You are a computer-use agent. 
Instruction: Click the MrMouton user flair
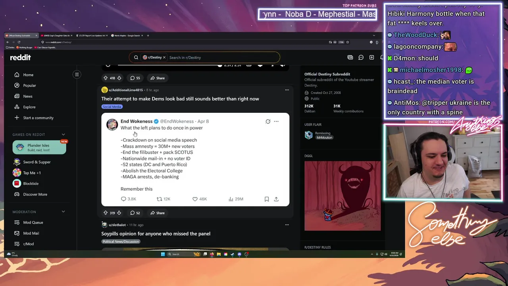pyautogui.click(x=324, y=137)
